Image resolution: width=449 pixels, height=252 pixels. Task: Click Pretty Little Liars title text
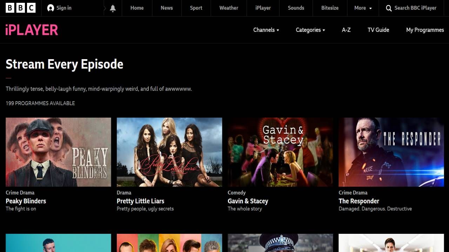(x=140, y=201)
